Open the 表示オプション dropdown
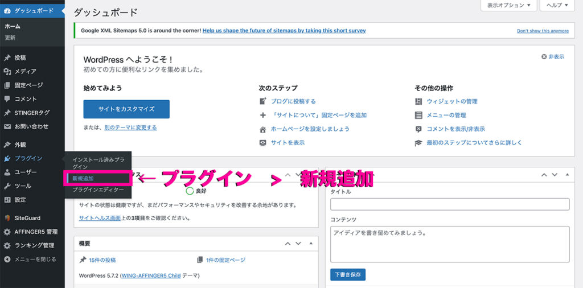Image resolution: width=583 pixels, height=288 pixels. click(x=508, y=5)
